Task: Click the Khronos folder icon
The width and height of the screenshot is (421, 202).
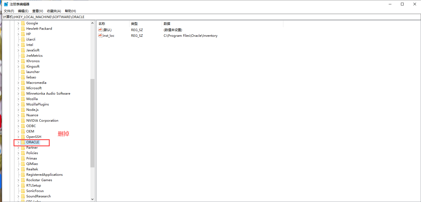Action: pos(23,61)
